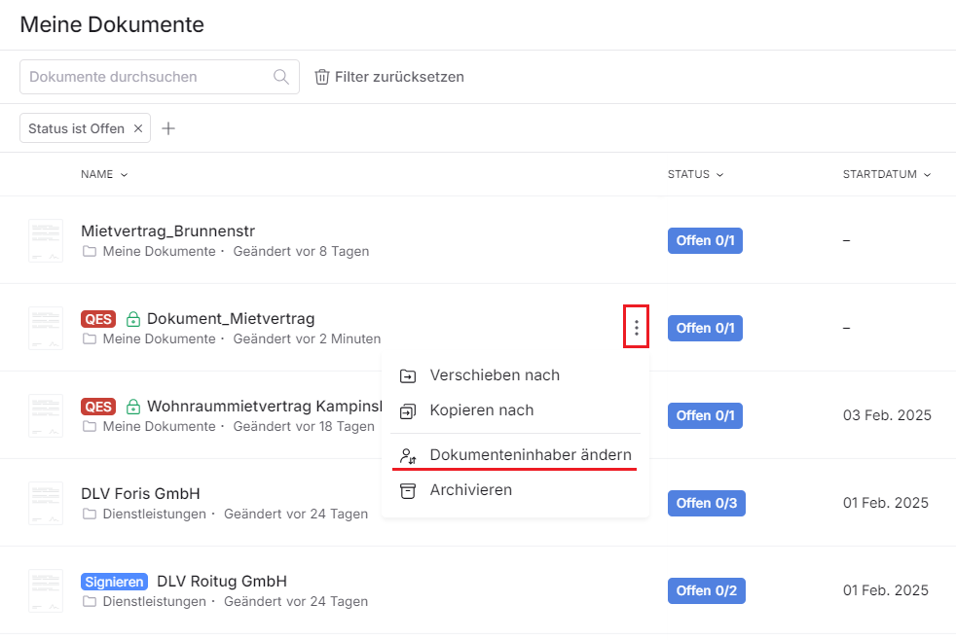Open the STATUS column dropdown
Image resolution: width=956 pixels, height=640 pixels.
[695, 175]
